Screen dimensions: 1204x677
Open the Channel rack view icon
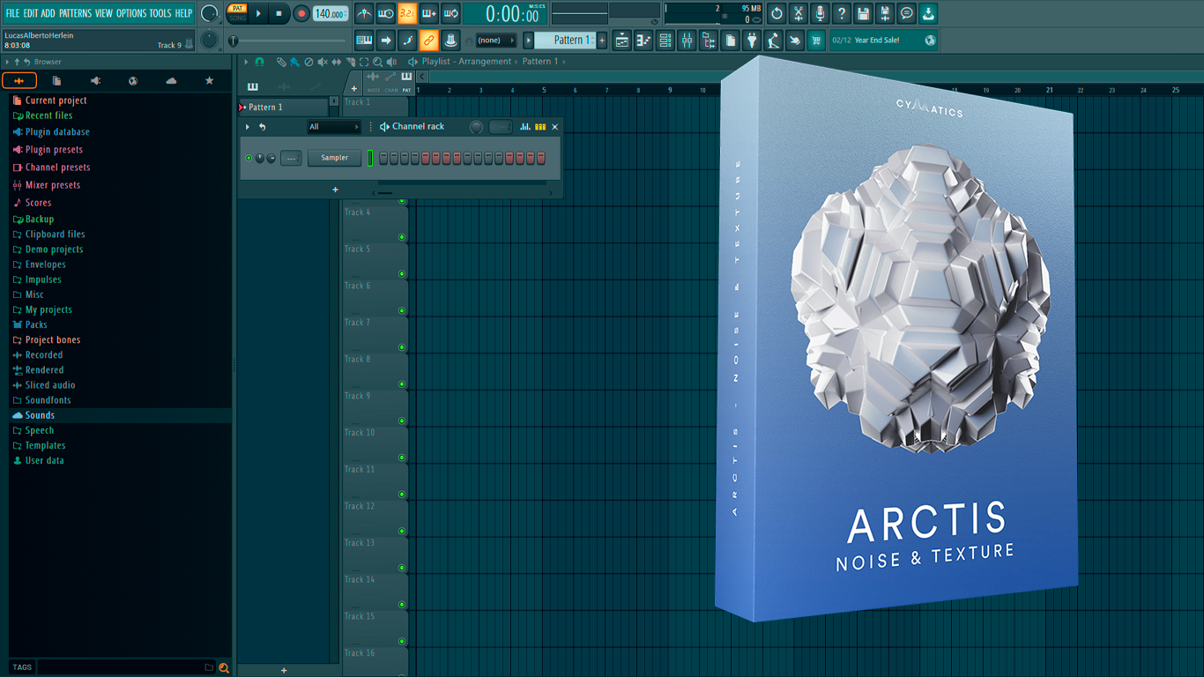click(665, 41)
